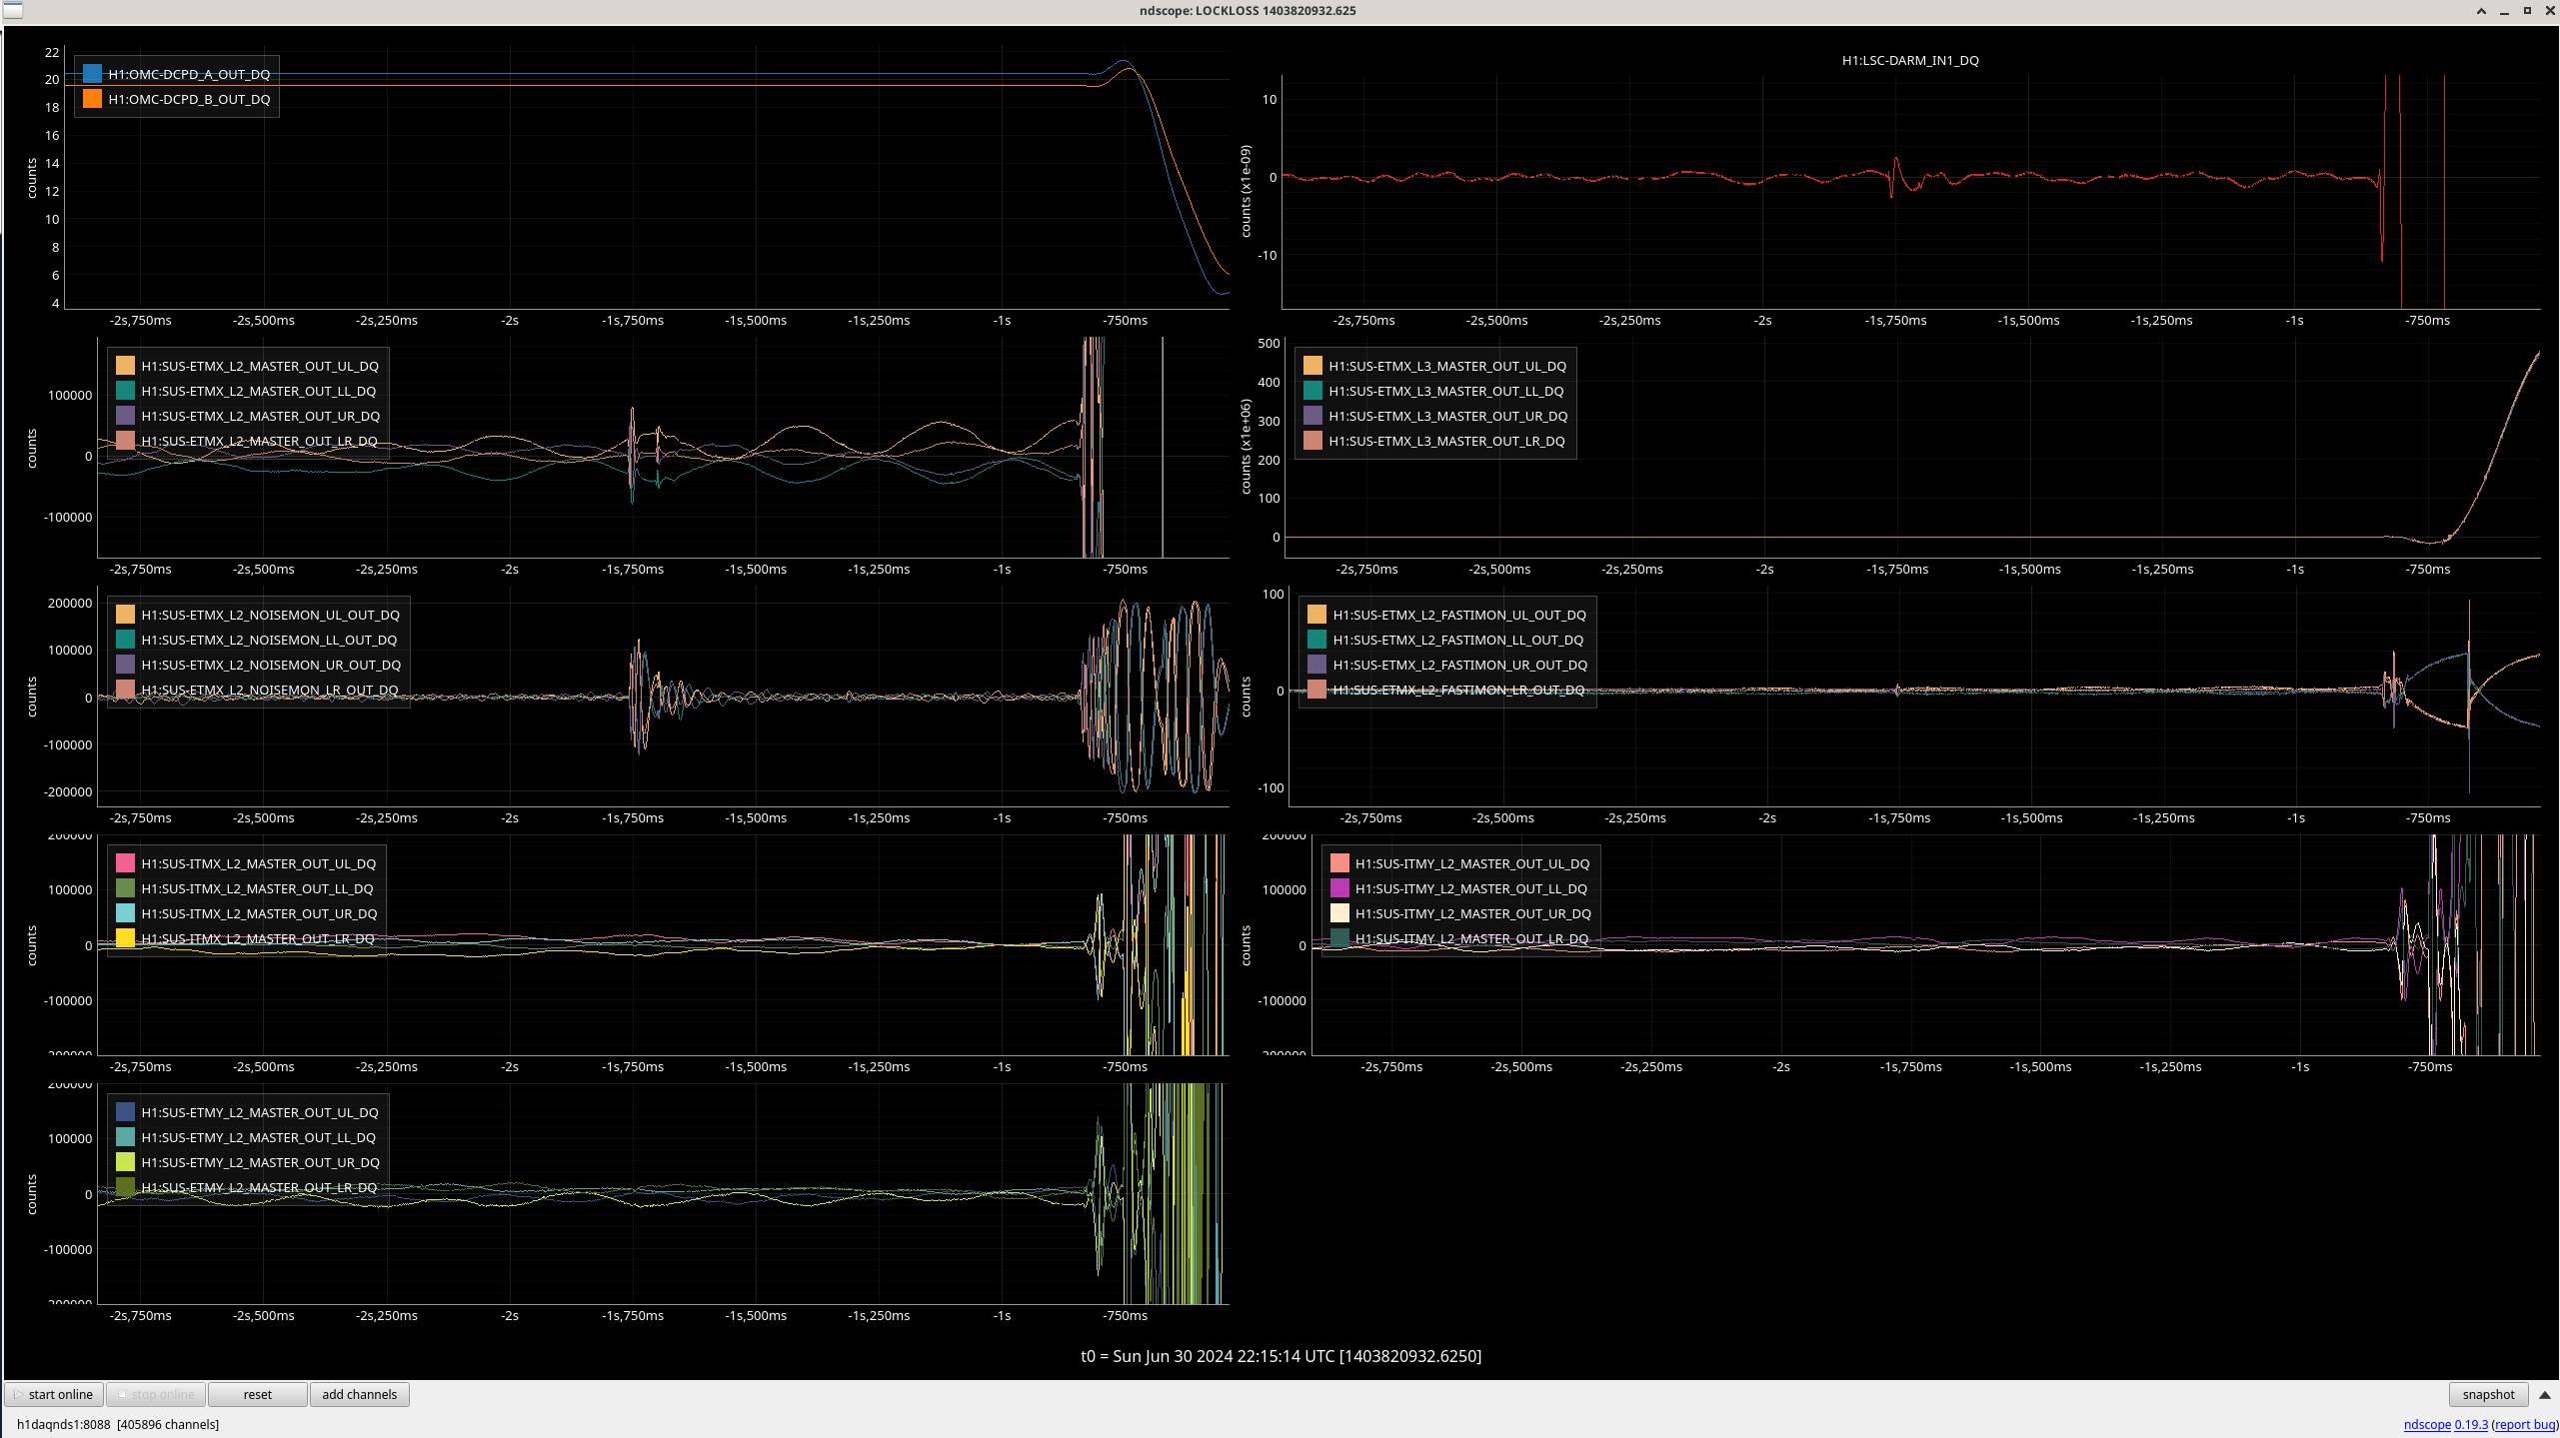Viewport: 2560px width, 1438px height.
Task: Click inside the LSC-DARM_IN1_DQ plot area
Action: [x=1910, y=192]
